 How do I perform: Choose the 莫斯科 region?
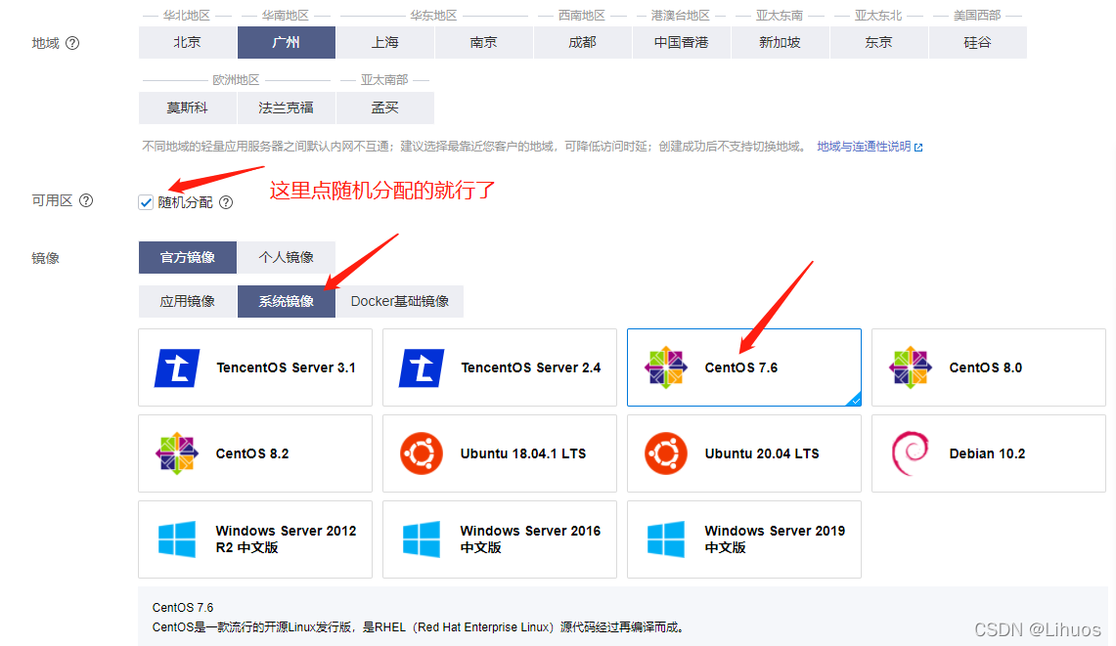point(187,108)
